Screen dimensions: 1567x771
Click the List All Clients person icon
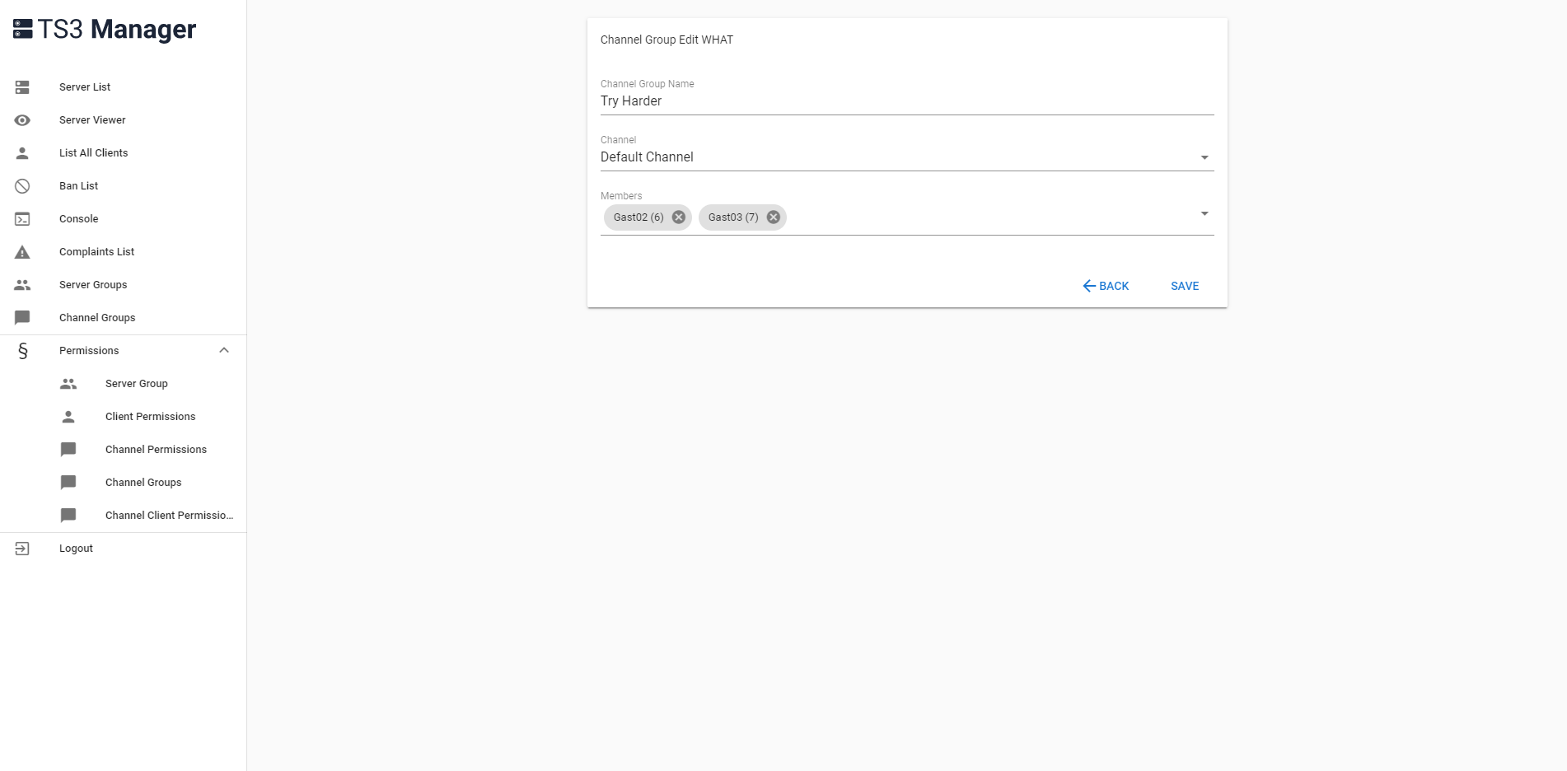(22, 153)
